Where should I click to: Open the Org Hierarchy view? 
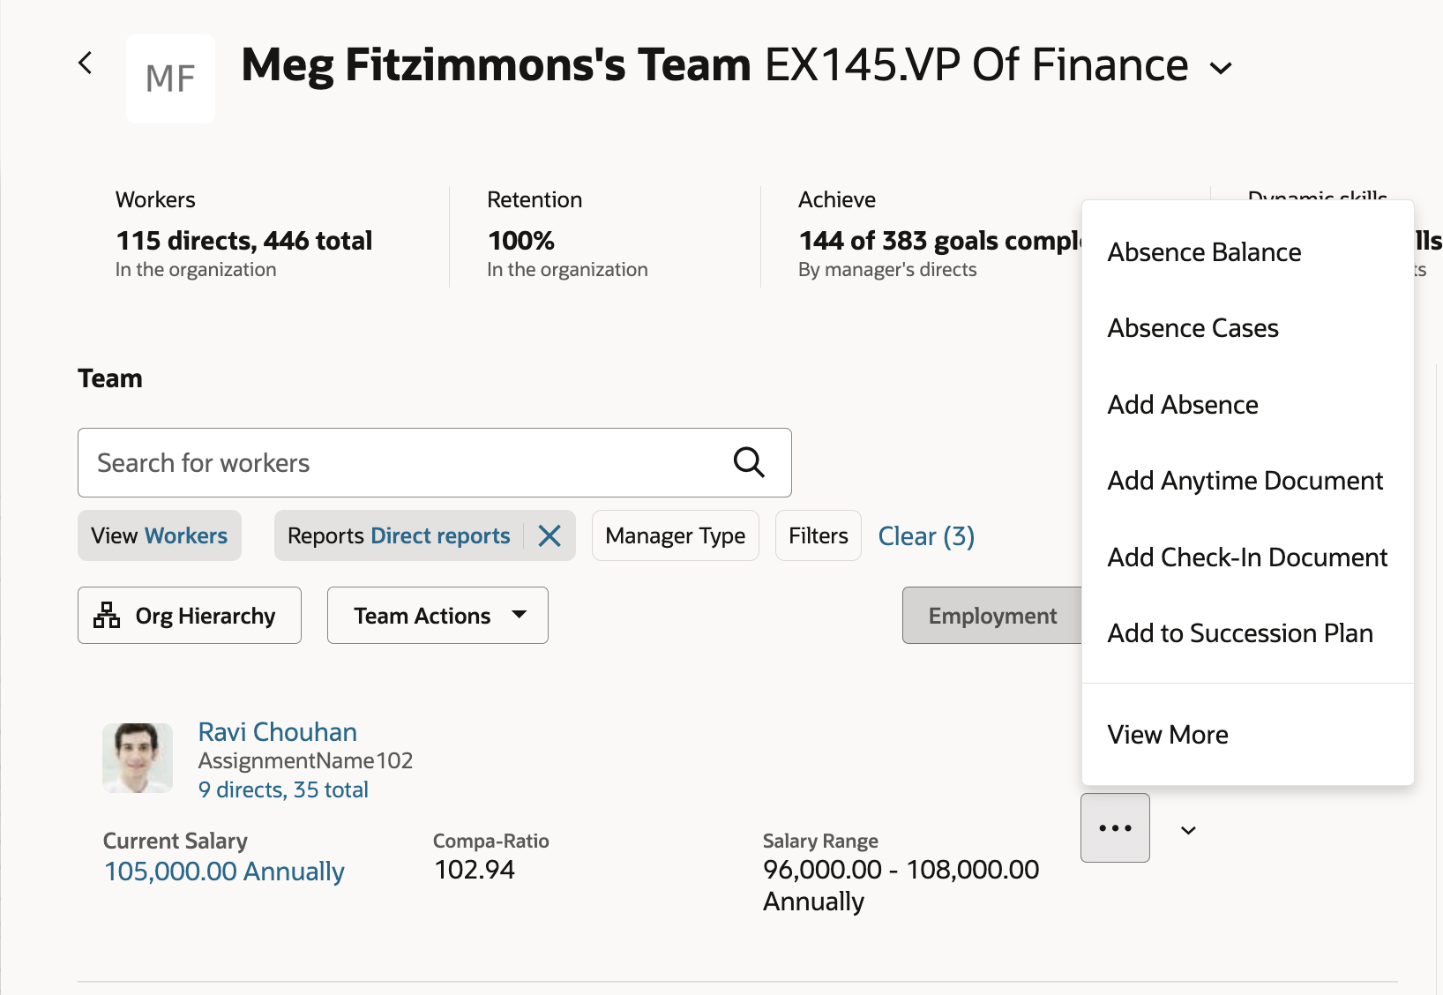(x=190, y=616)
